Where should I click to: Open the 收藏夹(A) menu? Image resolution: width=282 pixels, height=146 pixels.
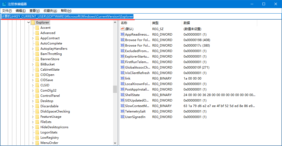click(x=50, y=11)
